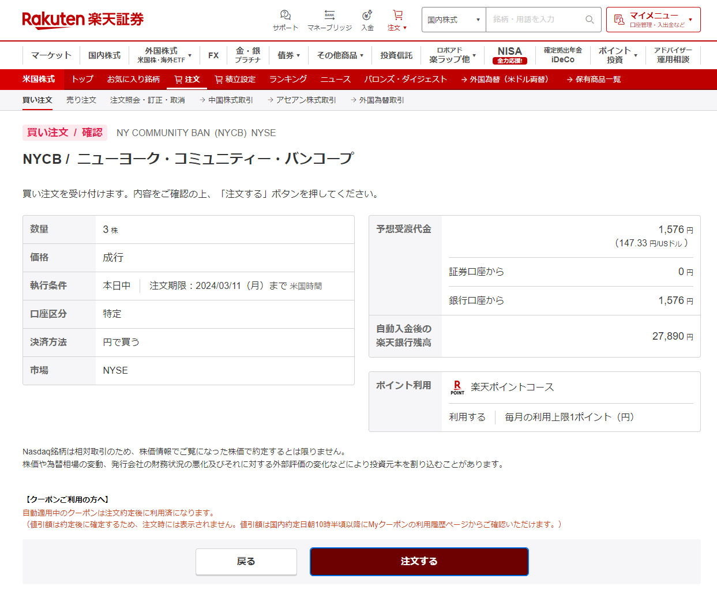Follow the 保有商品一覧 link
The width and height of the screenshot is (717, 594).
point(594,80)
